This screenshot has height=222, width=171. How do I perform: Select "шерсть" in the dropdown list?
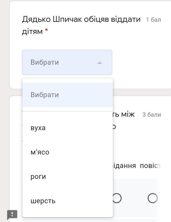click(68, 201)
